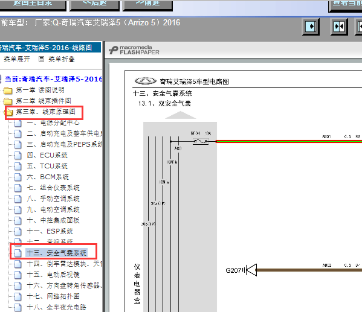Click the right-arrow panel layout icon
The height and width of the screenshot is (312, 362).
pos(311,27)
